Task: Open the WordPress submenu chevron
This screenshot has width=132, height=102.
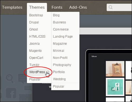Action: 48,72
